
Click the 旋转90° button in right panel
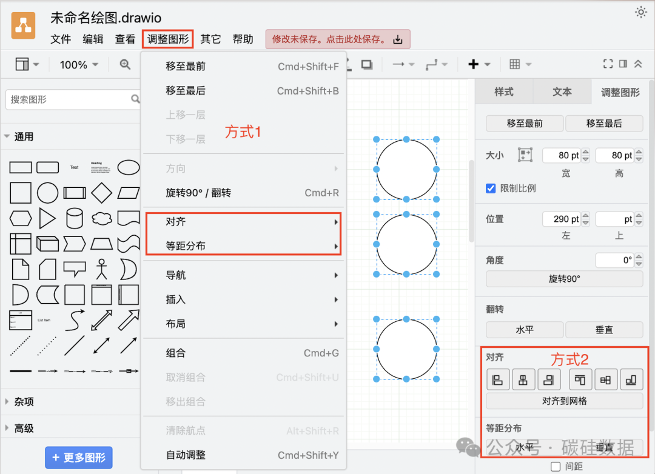[x=564, y=279]
